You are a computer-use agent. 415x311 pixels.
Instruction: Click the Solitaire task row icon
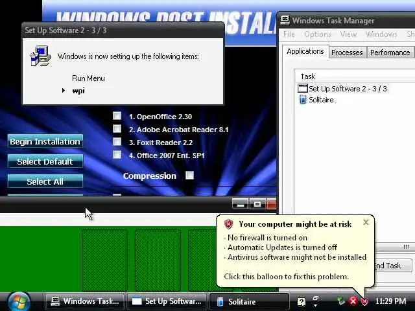[303, 100]
